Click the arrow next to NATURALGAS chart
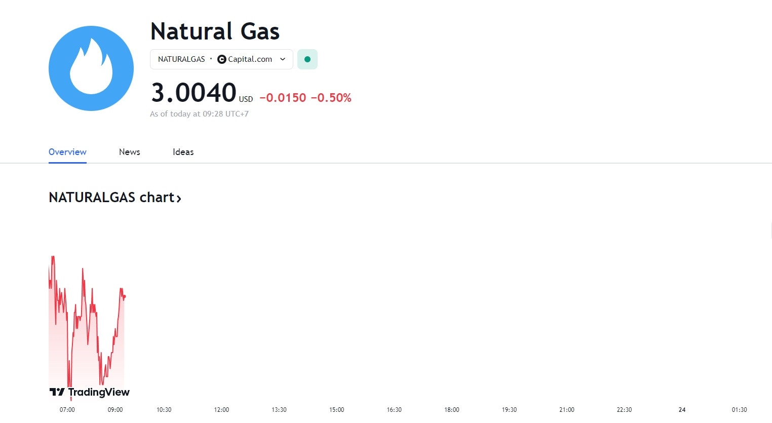Image resolution: width=772 pixels, height=423 pixels. (x=179, y=198)
